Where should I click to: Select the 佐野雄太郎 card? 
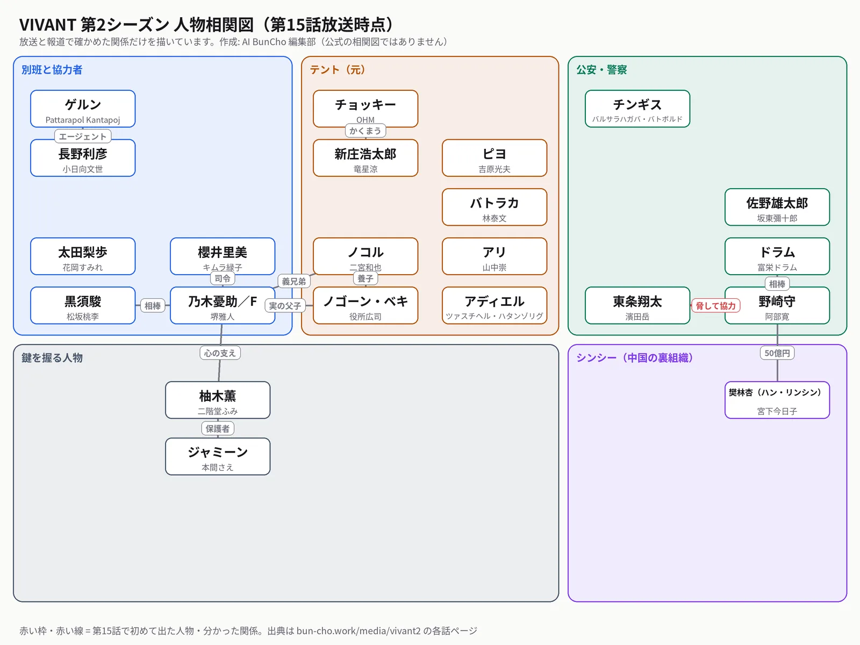777,207
